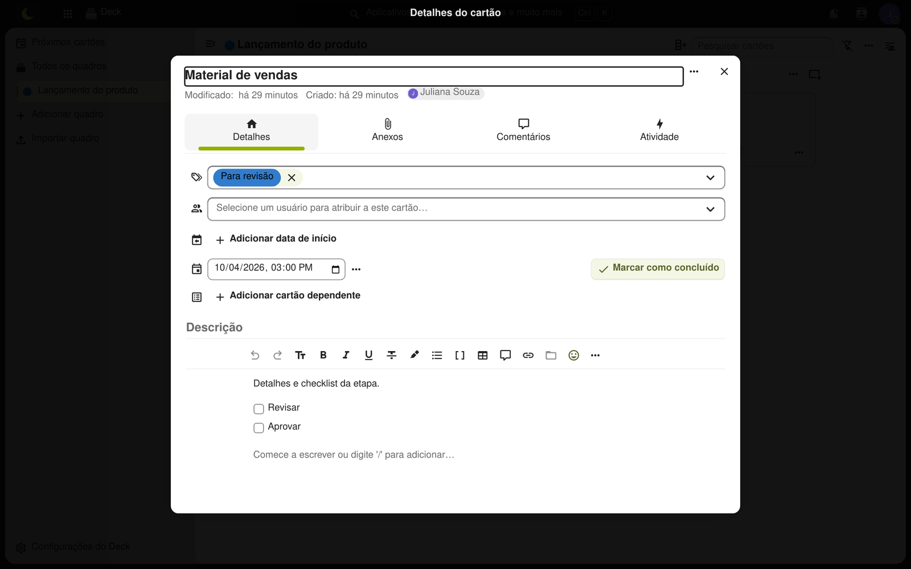Attach a file via the folder icon
The height and width of the screenshot is (569, 911).
[551, 355]
